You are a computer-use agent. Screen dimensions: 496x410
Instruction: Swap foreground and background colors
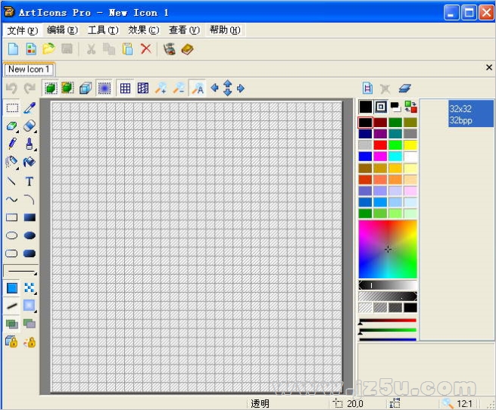point(410,107)
